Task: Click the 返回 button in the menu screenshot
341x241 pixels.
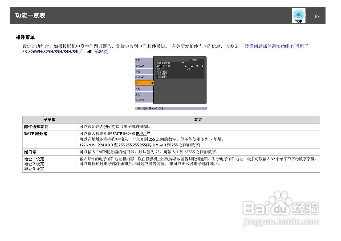Action: 195,60
